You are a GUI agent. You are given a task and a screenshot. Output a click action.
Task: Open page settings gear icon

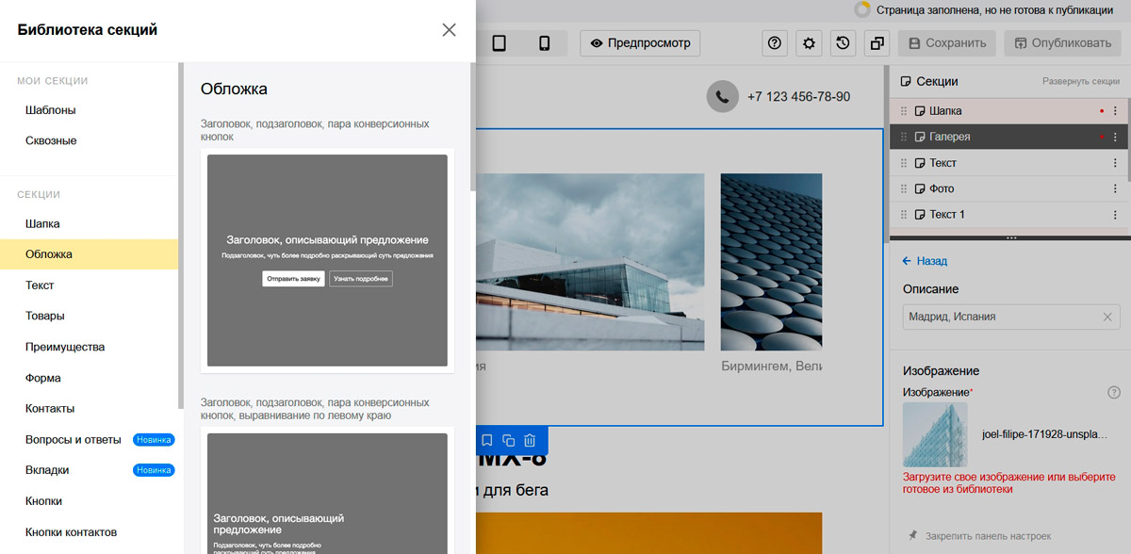[x=808, y=43]
